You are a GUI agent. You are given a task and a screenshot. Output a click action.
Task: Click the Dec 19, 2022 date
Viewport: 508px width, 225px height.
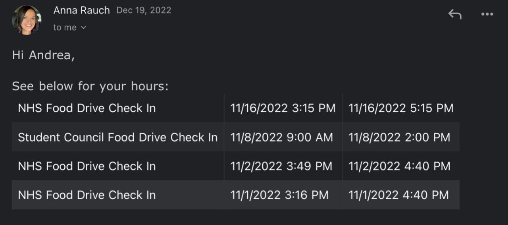pos(144,10)
